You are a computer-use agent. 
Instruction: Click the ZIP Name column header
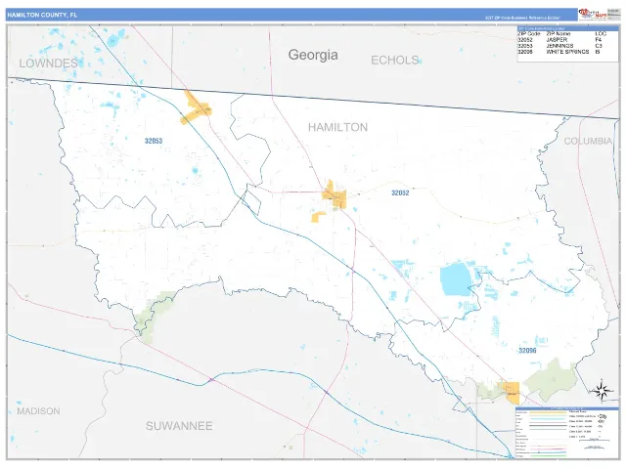tap(559, 34)
